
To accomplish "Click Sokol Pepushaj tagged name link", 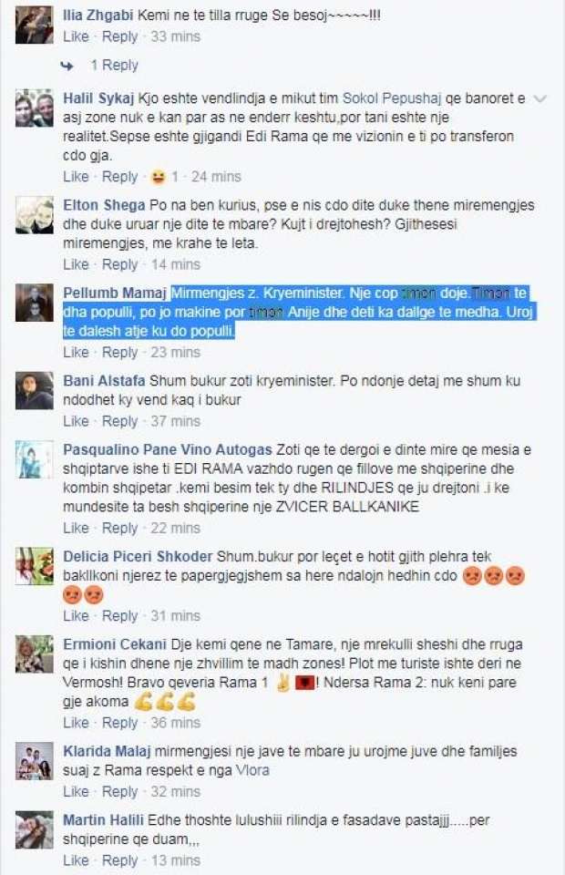I will pyautogui.click(x=392, y=98).
